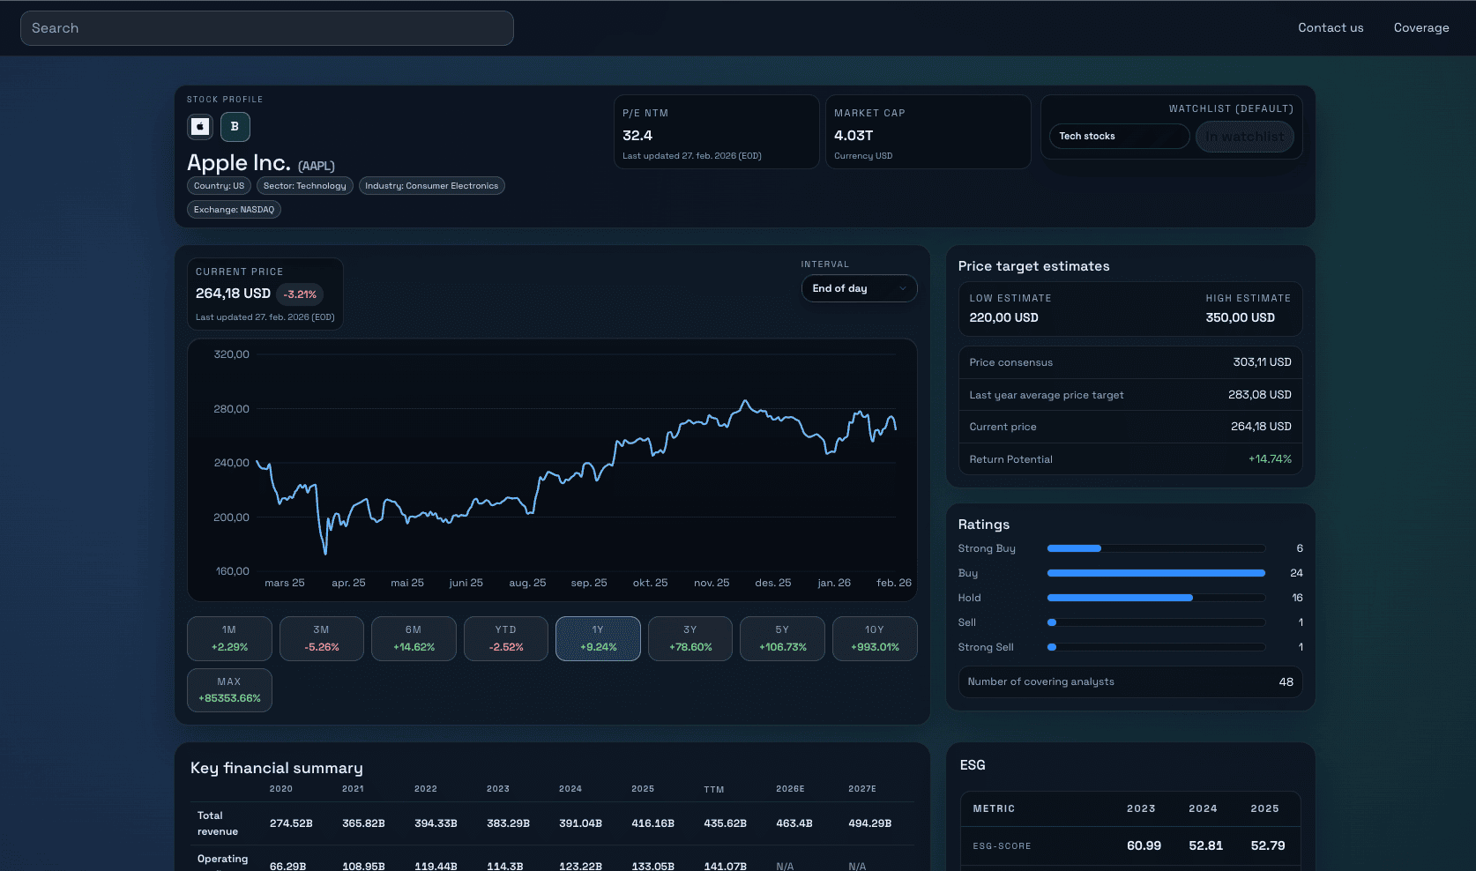Viewport: 1476px width, 871px height.
Task: Click the Exchange: NASDAQ tag
Action: tap(233, 209)
